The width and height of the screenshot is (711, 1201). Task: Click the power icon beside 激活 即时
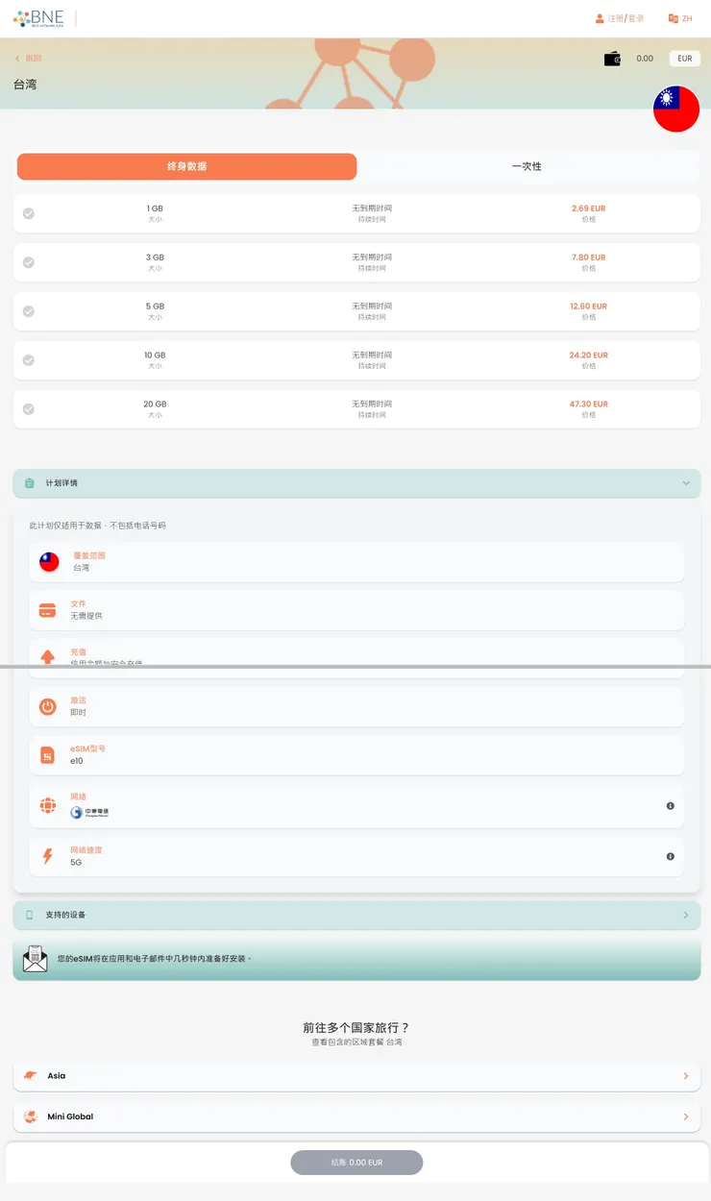pos(47,705)
